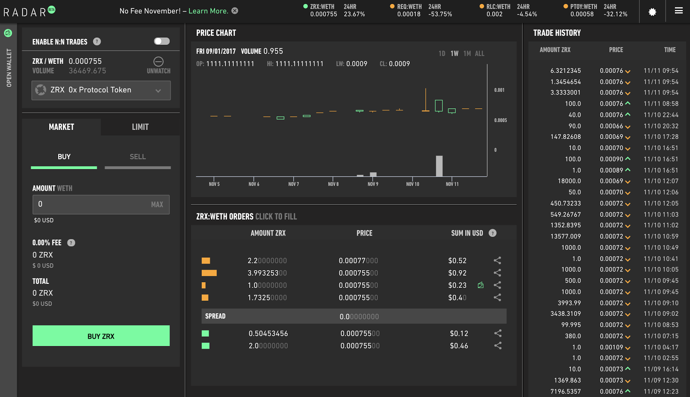Click the volume value 36469.675
The height and width of the screenshot is (397, 690).
click(x=87, y=71)
